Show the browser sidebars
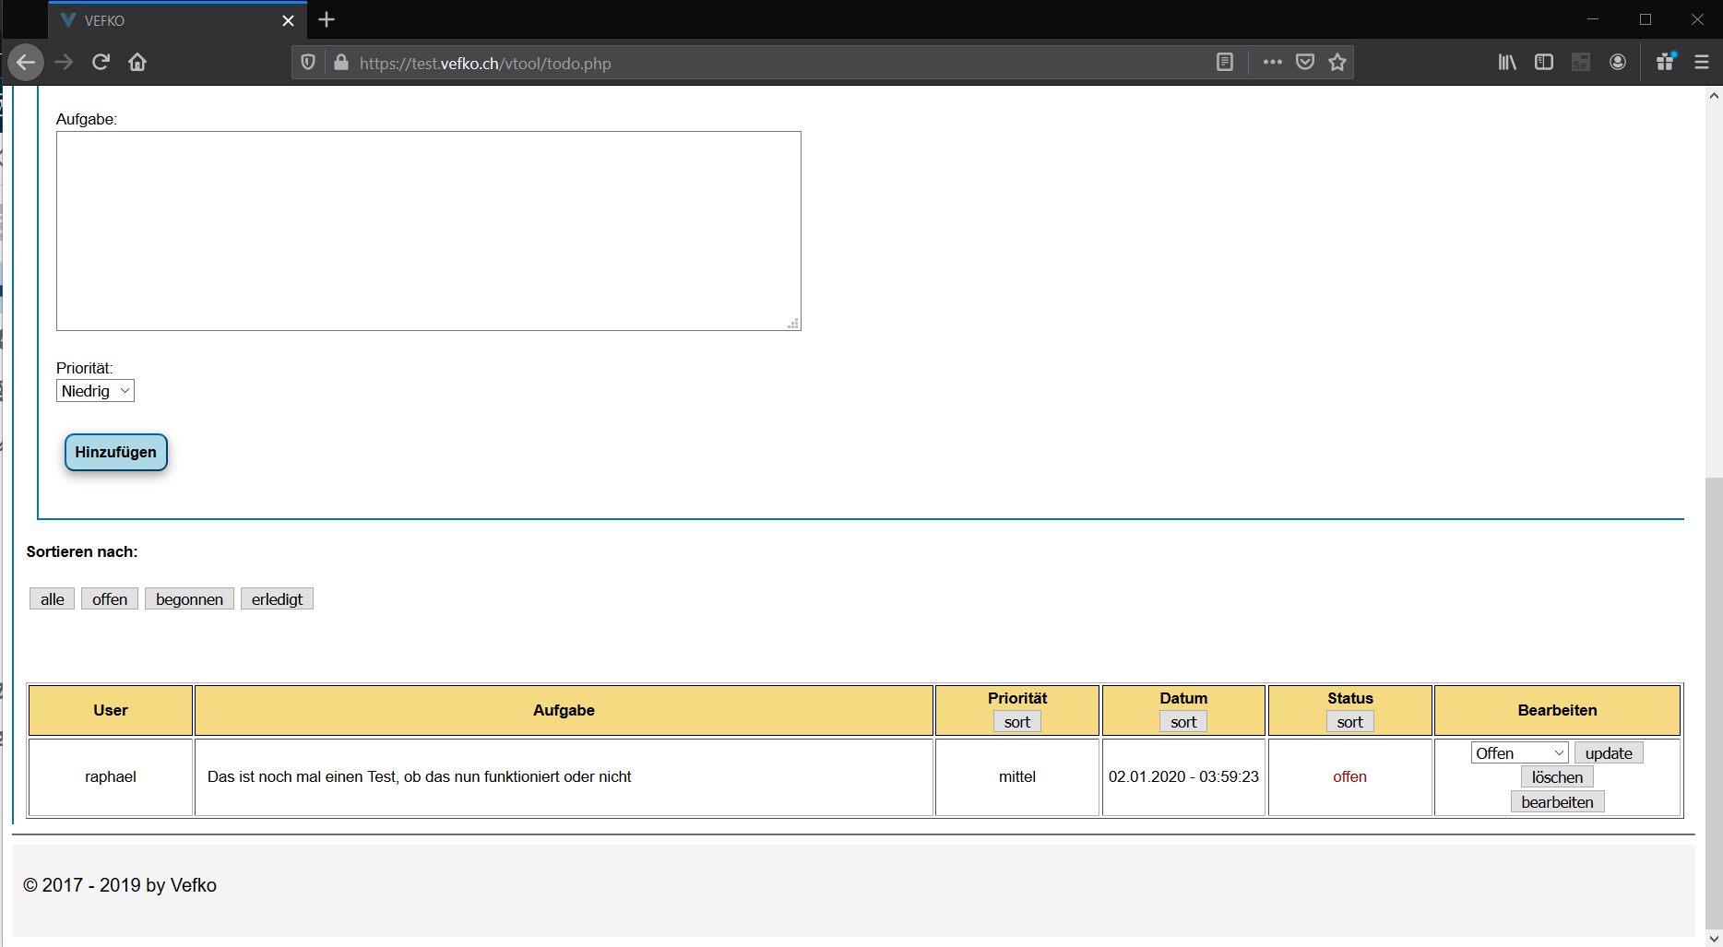Viewport: 1723px width, 947px height. pos(1544,63)
